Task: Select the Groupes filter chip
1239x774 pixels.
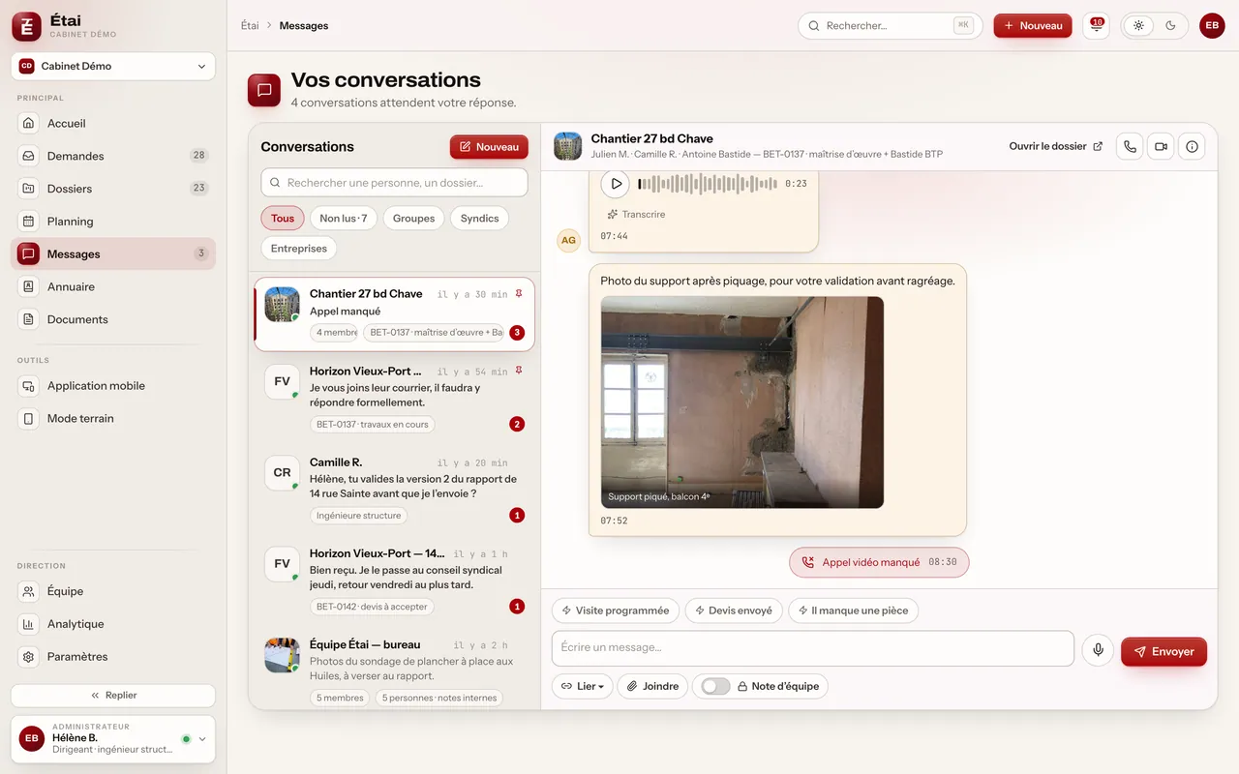Action: tap(413, 219)
